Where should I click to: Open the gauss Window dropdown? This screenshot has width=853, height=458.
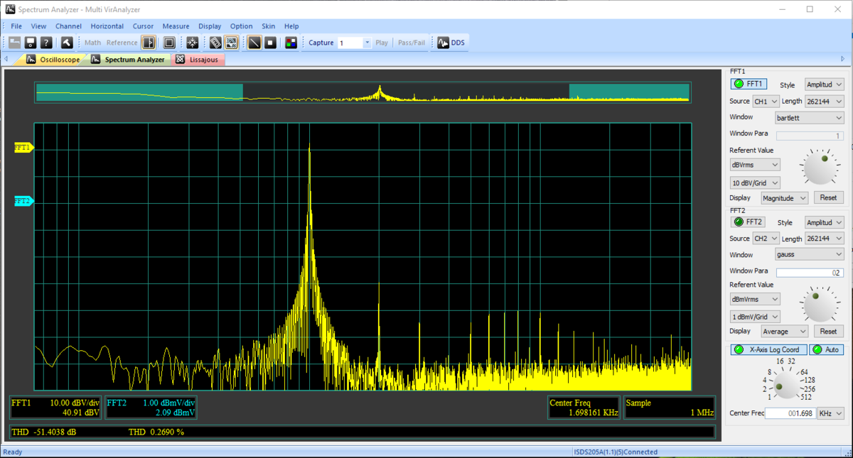point(810,254)
